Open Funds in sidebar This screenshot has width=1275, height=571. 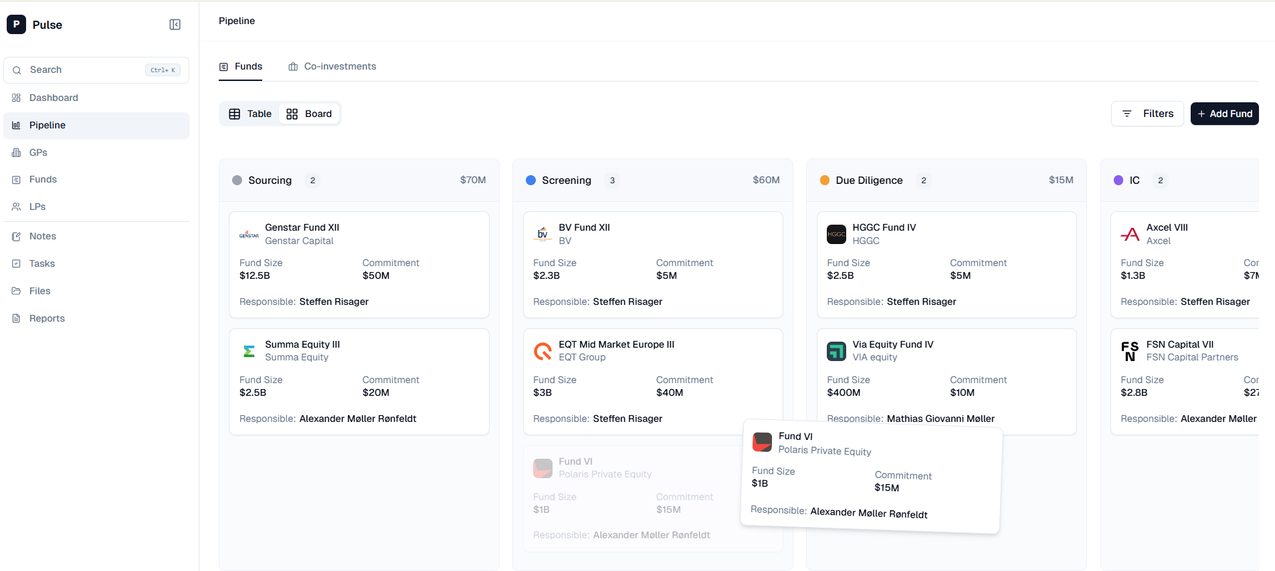click(x=96, y=180)
